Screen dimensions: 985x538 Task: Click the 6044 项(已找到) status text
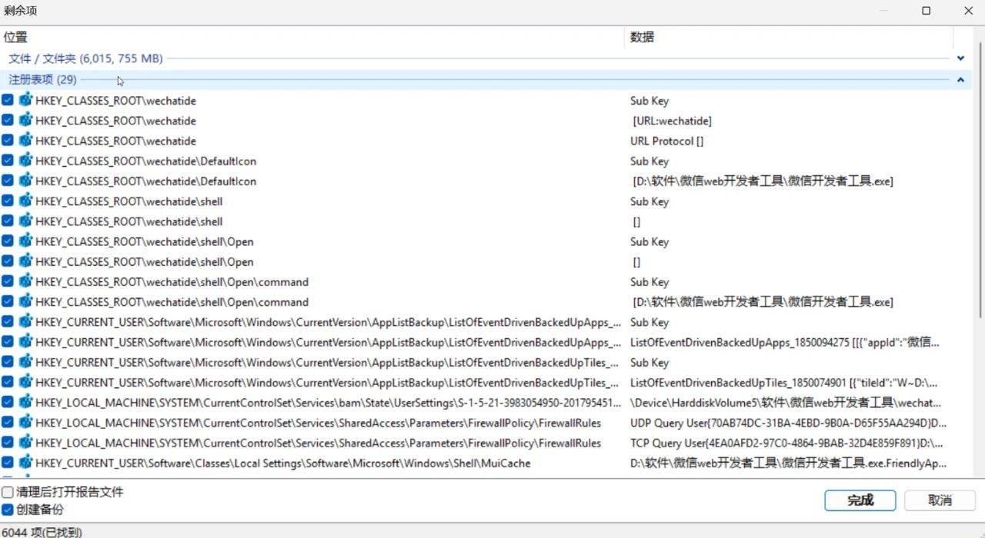click(x=42, y=531)
